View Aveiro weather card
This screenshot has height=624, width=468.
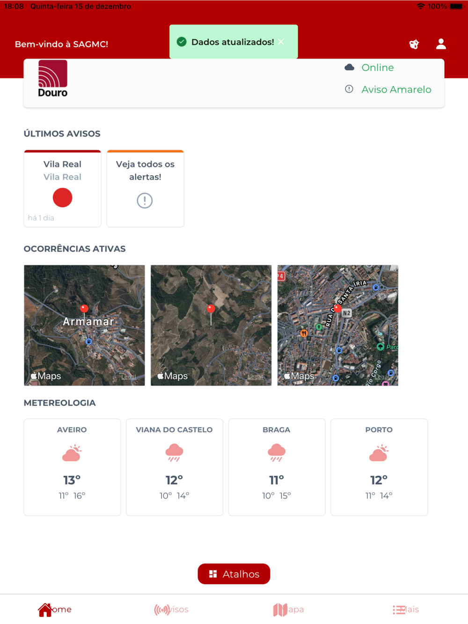pos(72,467)
